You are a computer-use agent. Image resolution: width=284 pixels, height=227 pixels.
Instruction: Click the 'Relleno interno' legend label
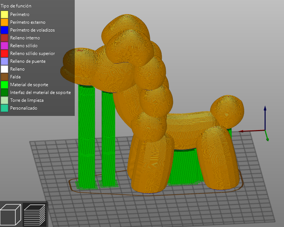pyautogui.click(x=25, y=38)
